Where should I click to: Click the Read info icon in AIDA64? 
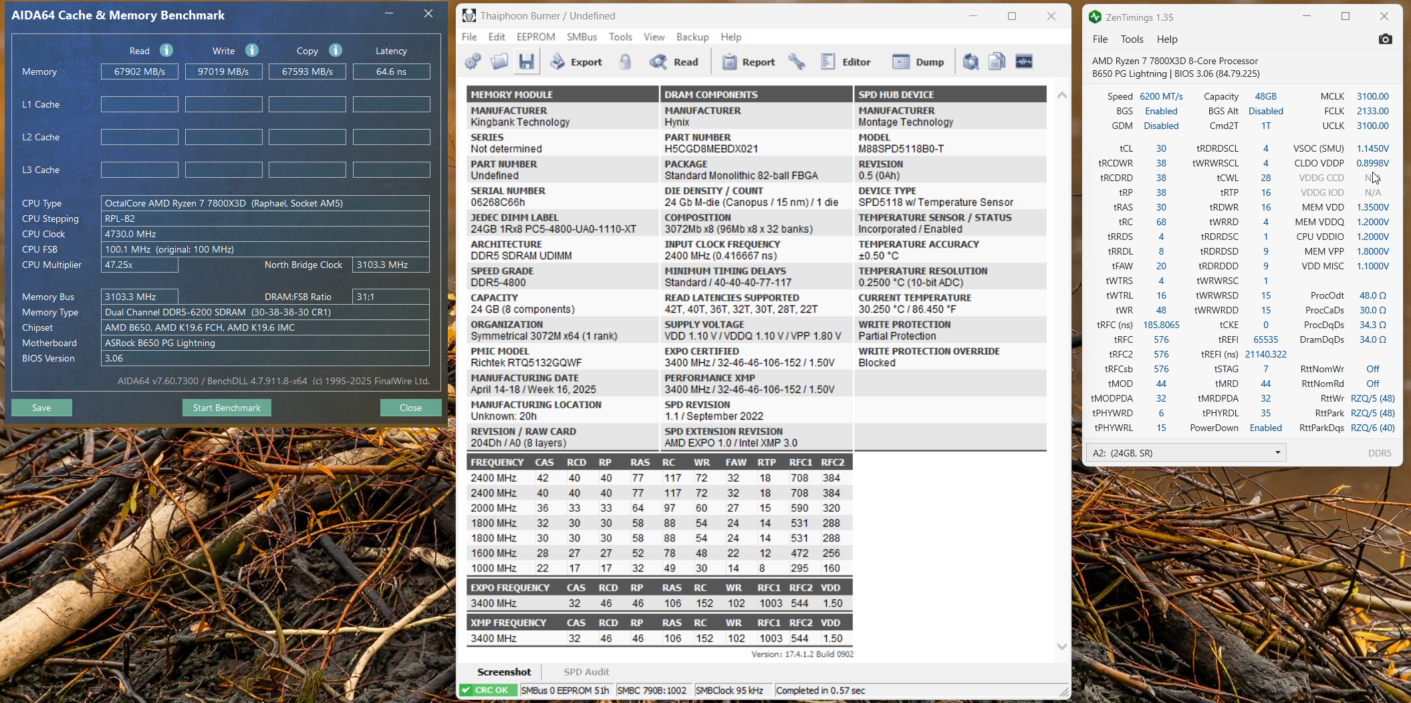pyautogui.click(x=166, y=50)
